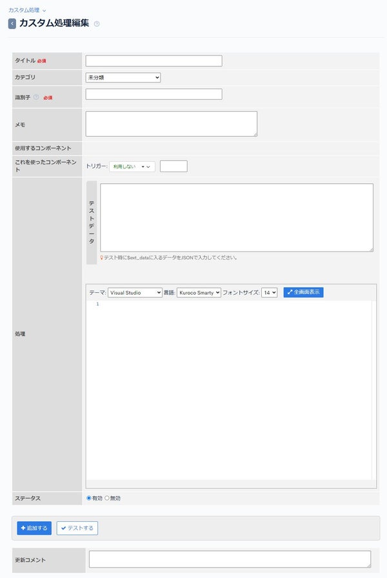This screenshot has width=387, height=578.
Task: Click the small input box next to the トリガー dropdown
Action: coord(174,166)
